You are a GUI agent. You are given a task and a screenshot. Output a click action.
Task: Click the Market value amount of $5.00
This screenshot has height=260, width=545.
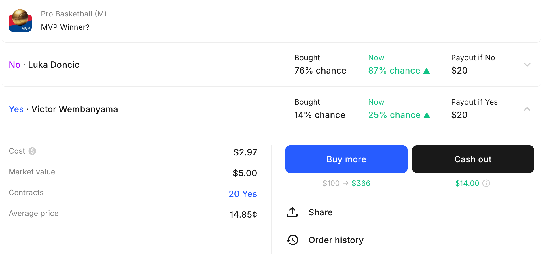coord(245,173)
